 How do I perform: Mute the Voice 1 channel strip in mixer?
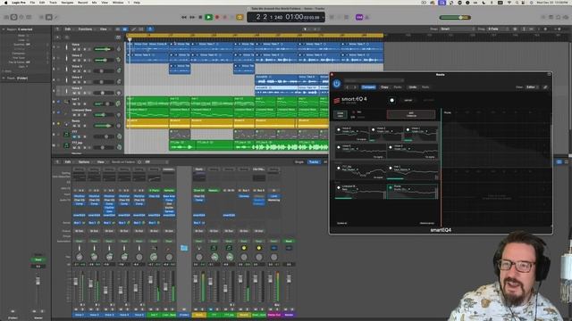76,310
